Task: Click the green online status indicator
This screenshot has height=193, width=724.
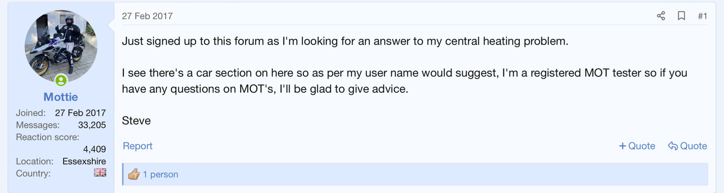Action: click(61, 80)
